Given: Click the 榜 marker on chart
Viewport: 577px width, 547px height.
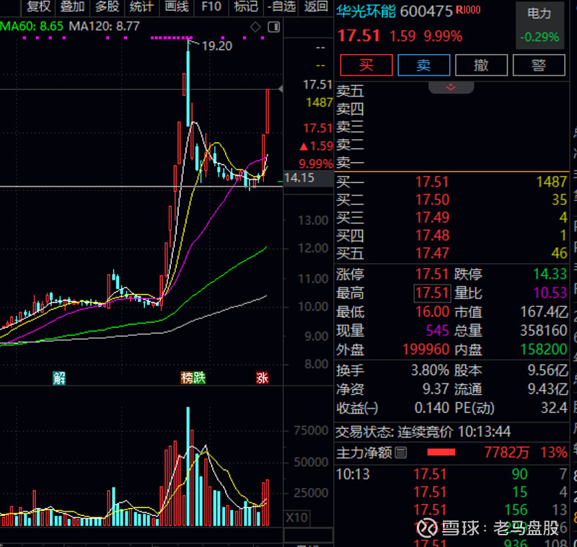Looking at the screenshot, I should click(x=187, y=378).
